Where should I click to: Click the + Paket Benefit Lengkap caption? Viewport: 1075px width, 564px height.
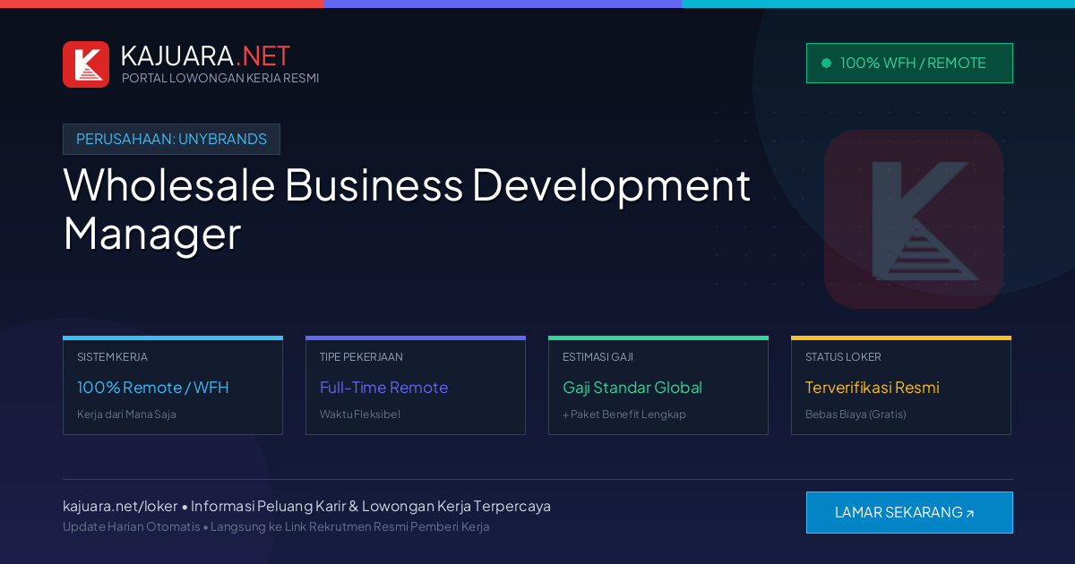point(624,414)
